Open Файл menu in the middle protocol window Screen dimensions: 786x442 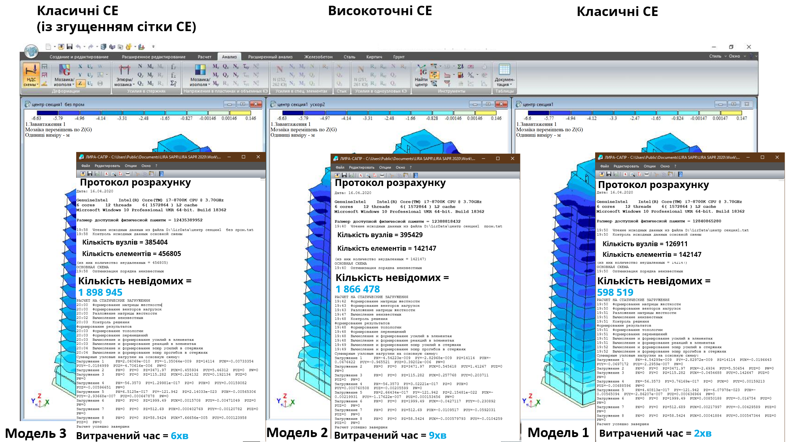pos(340,168)
